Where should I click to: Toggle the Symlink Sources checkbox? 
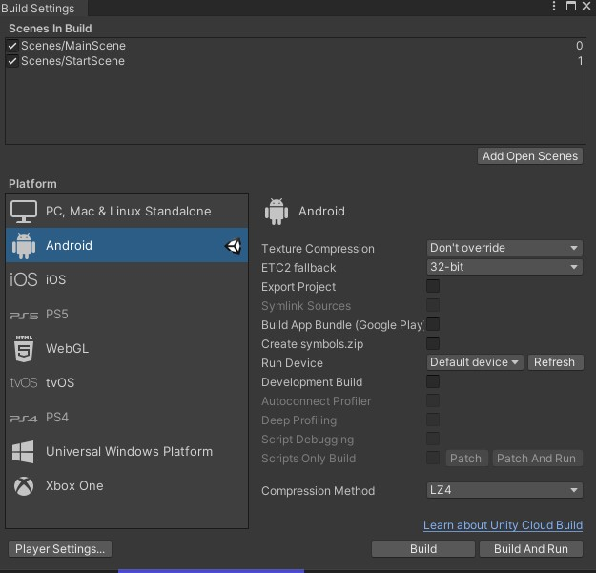point(433,305)
